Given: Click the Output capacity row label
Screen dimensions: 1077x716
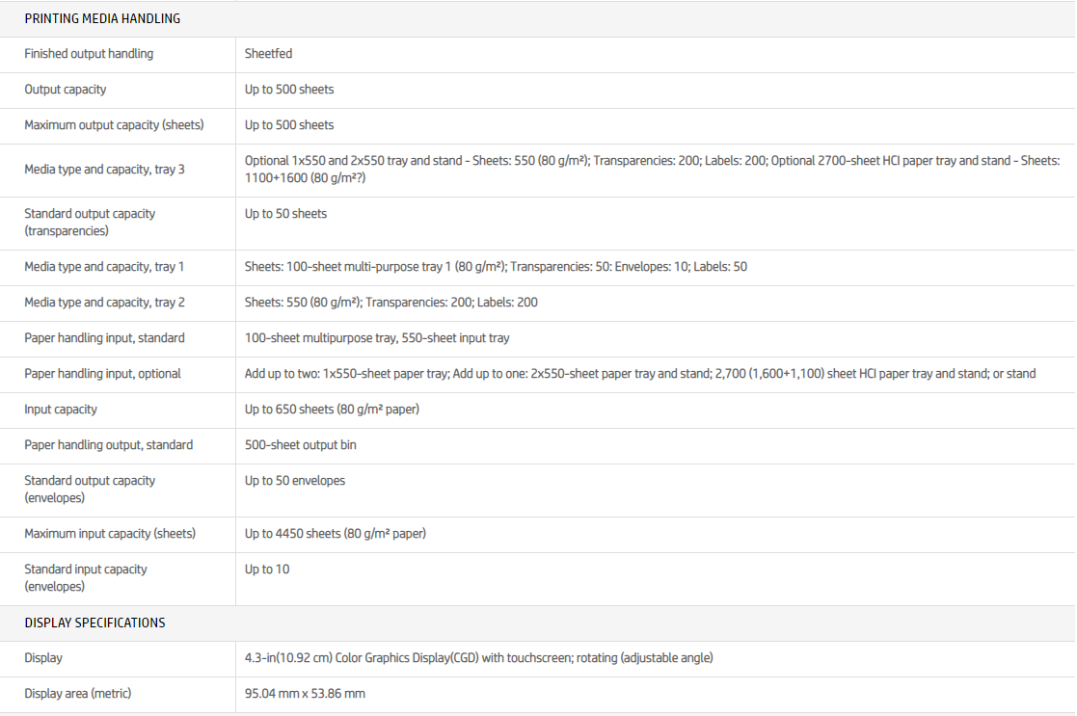Looking at the screenshot, I should (66, 90).
